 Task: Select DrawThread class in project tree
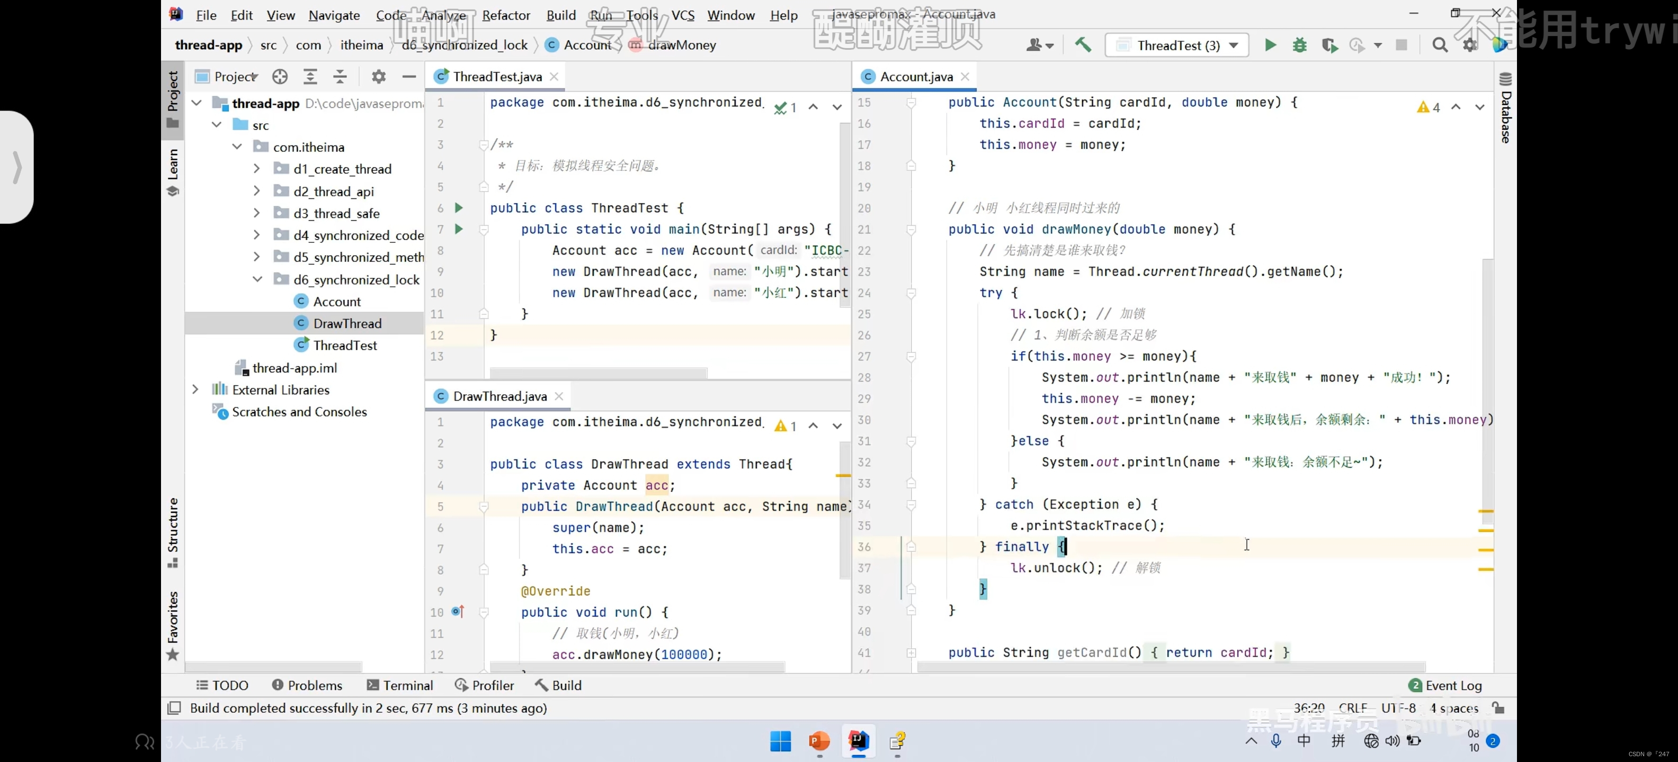(x=347, y=323)
